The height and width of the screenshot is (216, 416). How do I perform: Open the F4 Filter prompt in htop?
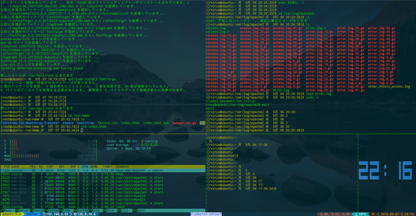pos(51,211)
